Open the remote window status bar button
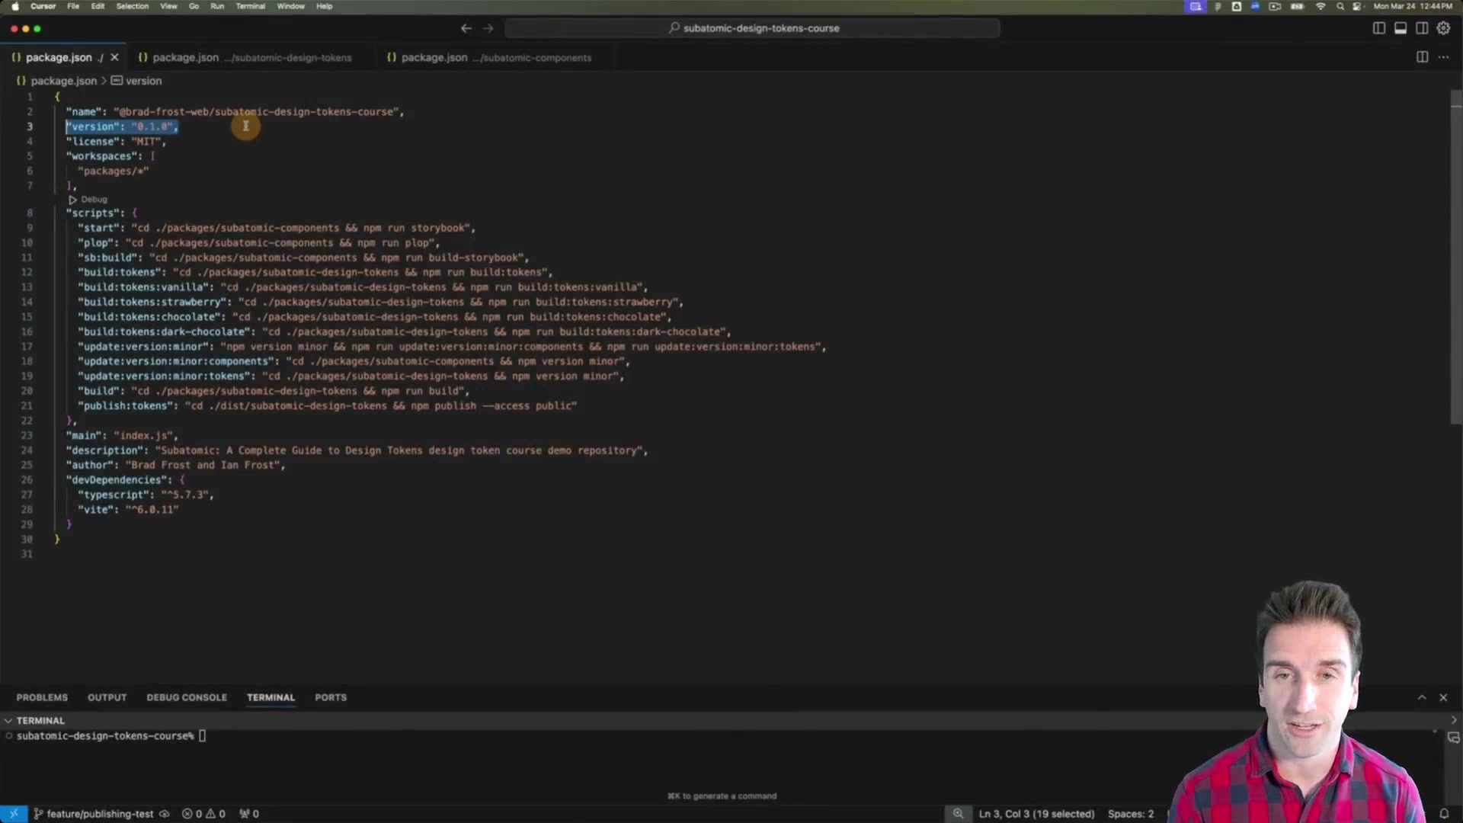This screenshot has height=823, width=1463. 14,814
